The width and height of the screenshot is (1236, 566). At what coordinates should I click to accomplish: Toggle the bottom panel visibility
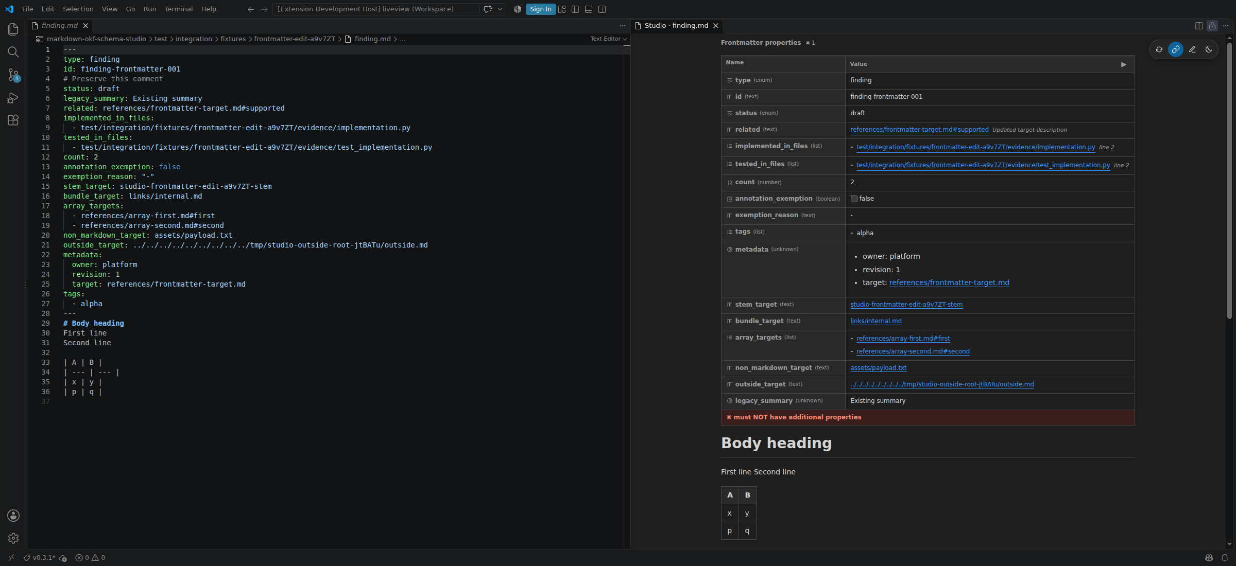(x=589, y=9)
